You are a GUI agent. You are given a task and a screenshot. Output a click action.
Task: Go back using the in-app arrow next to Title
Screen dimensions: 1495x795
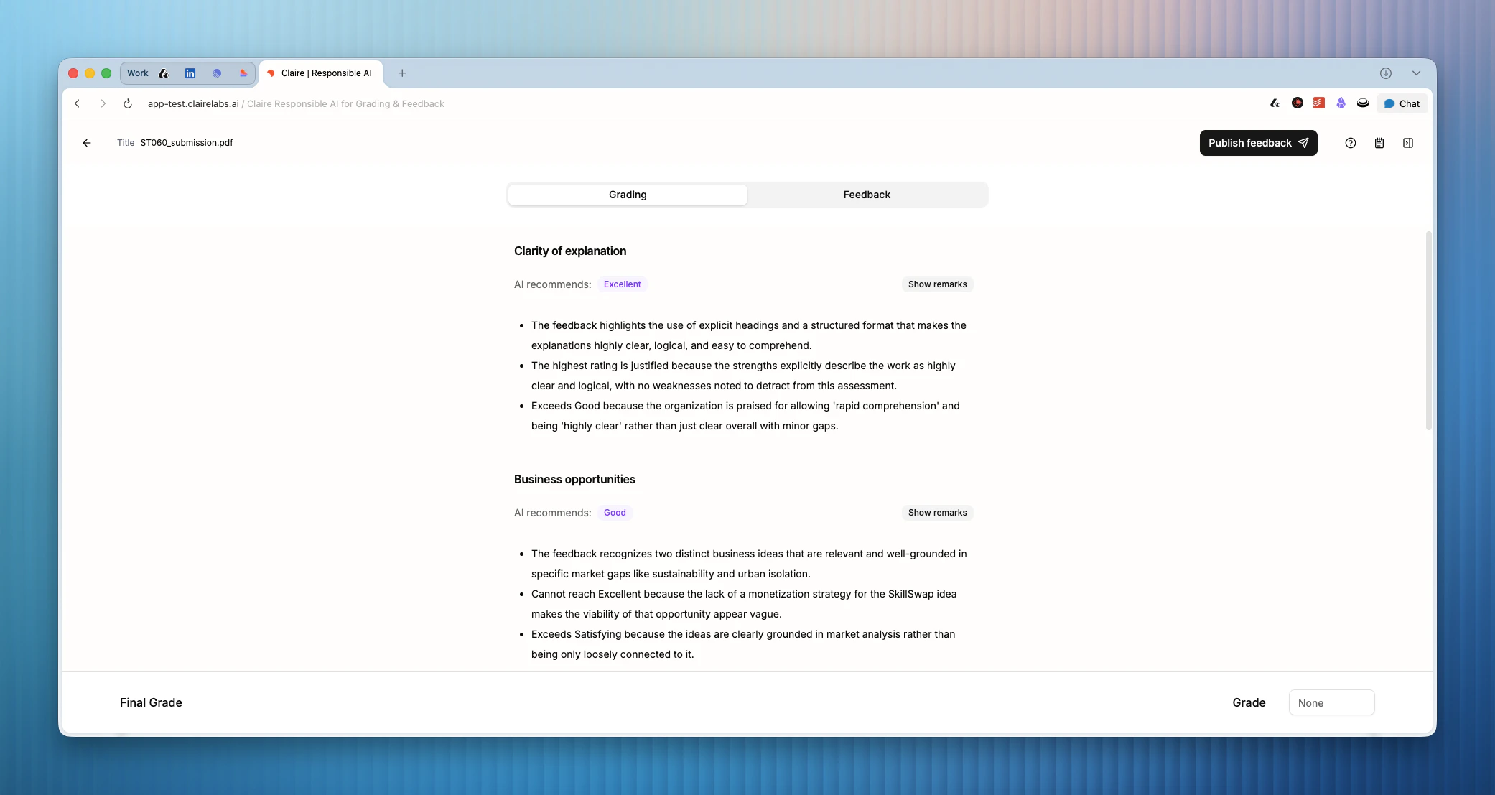click(x=87, y=143)
